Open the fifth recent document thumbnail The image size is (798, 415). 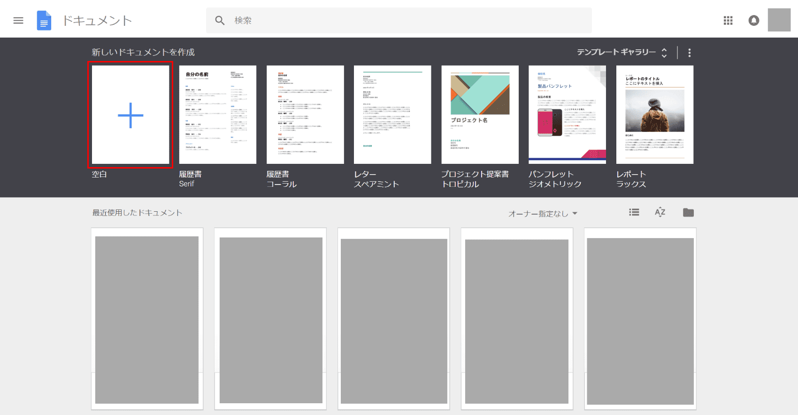(x=640, y=319)
